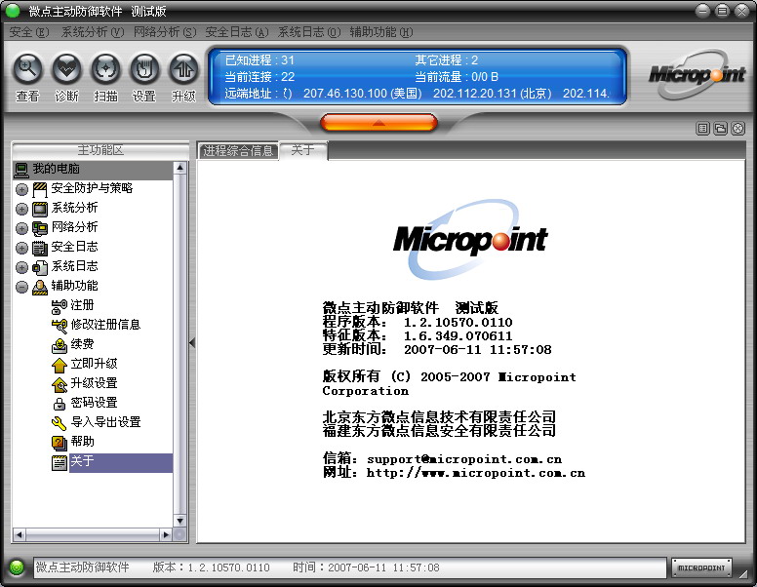757x587 pixels.
Task: Open the 安全(E) menu
Action: [x=29, y=32]
